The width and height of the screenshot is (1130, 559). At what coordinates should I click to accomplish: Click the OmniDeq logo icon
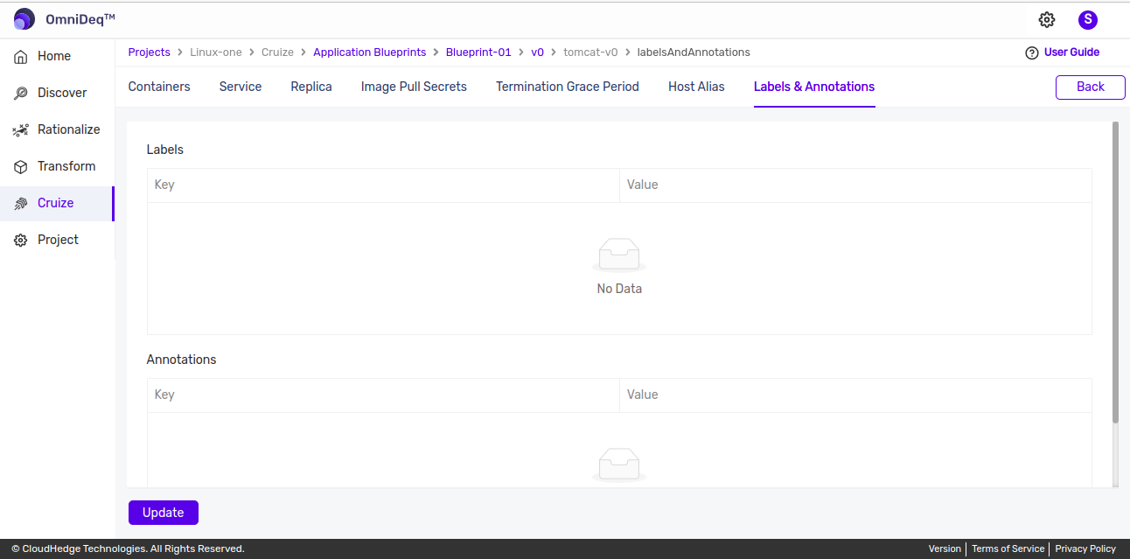[x=24, y=18]
